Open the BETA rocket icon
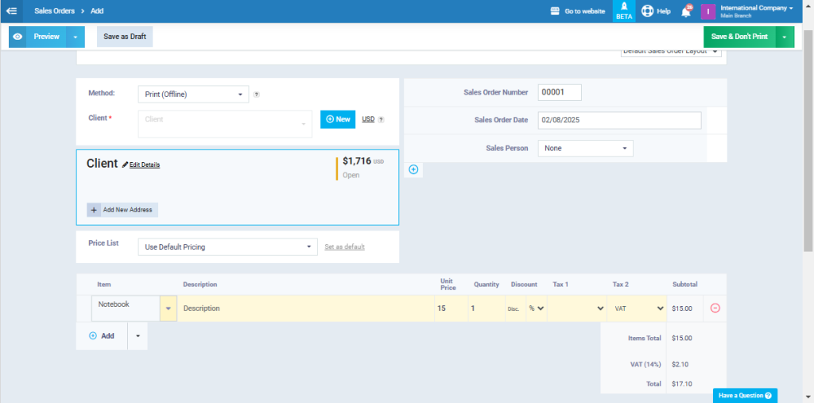This screenshot has height=403, width=814. click(x=624, y=11)
